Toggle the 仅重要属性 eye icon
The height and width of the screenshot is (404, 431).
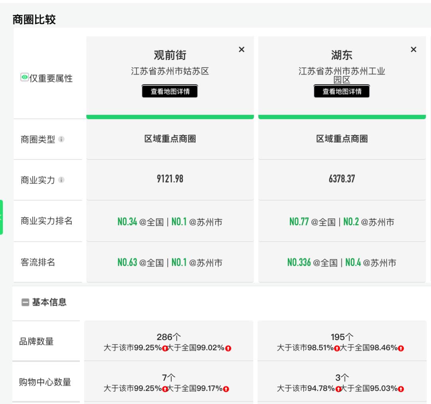pos(24,78)
